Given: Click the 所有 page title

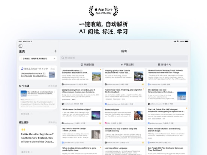Looking at the screenshot, I should (124, 51).
